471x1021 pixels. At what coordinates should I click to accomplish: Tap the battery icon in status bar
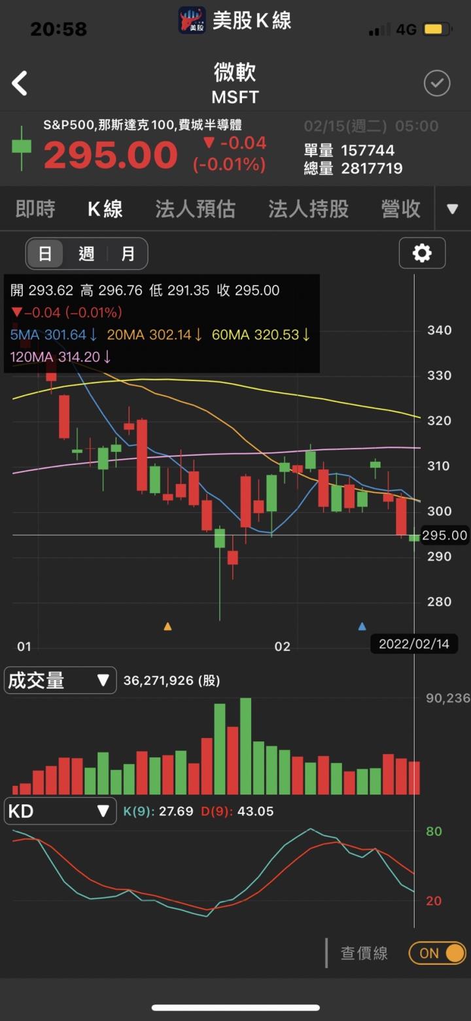(x=437, y=29)
